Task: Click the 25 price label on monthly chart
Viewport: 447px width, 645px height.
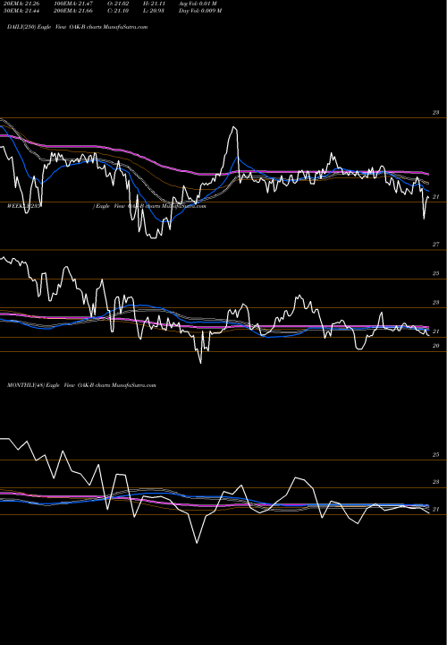Action: [436, 455]
